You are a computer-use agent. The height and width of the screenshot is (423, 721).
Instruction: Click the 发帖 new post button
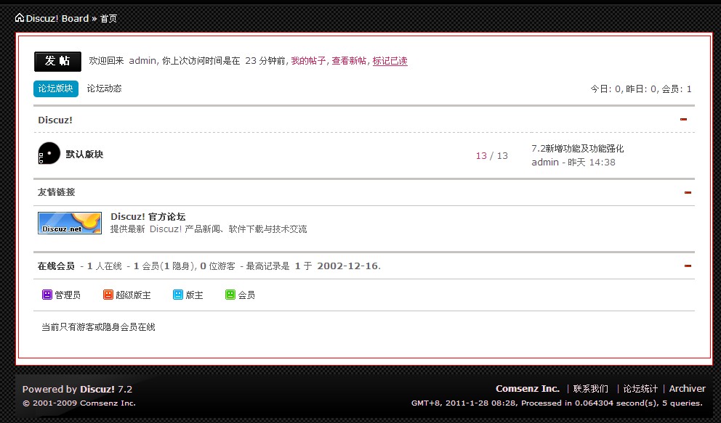point(57,61)
